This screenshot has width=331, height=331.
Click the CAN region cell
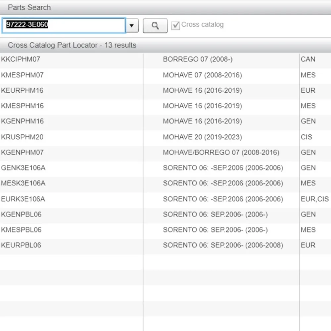308,59
